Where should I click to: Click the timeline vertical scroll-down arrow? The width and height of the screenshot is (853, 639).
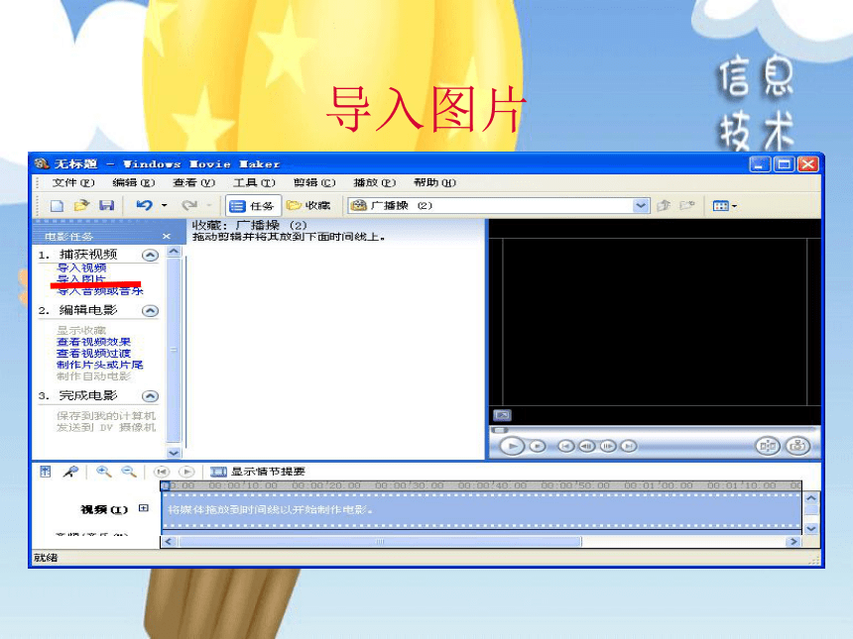click(x=810, y=528)
